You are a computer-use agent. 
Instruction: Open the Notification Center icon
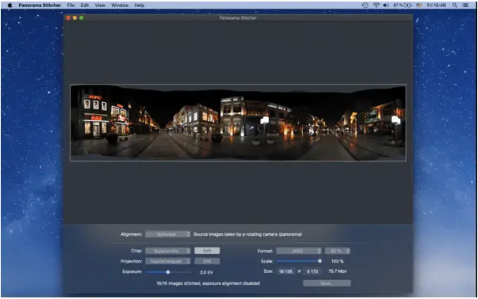point(465,6)
